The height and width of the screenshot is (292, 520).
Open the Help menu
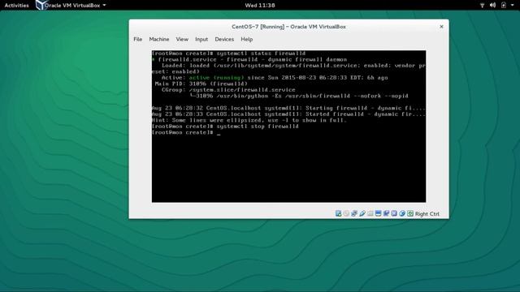[x=247, y=39]
